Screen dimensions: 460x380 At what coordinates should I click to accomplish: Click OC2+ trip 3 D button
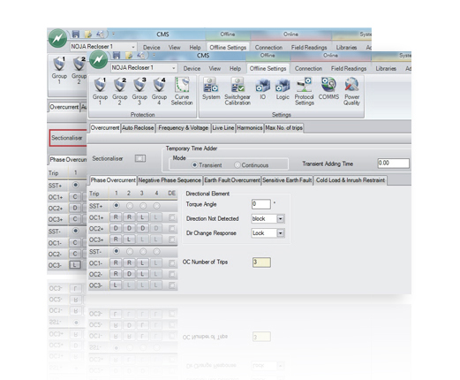click(142, 228)
